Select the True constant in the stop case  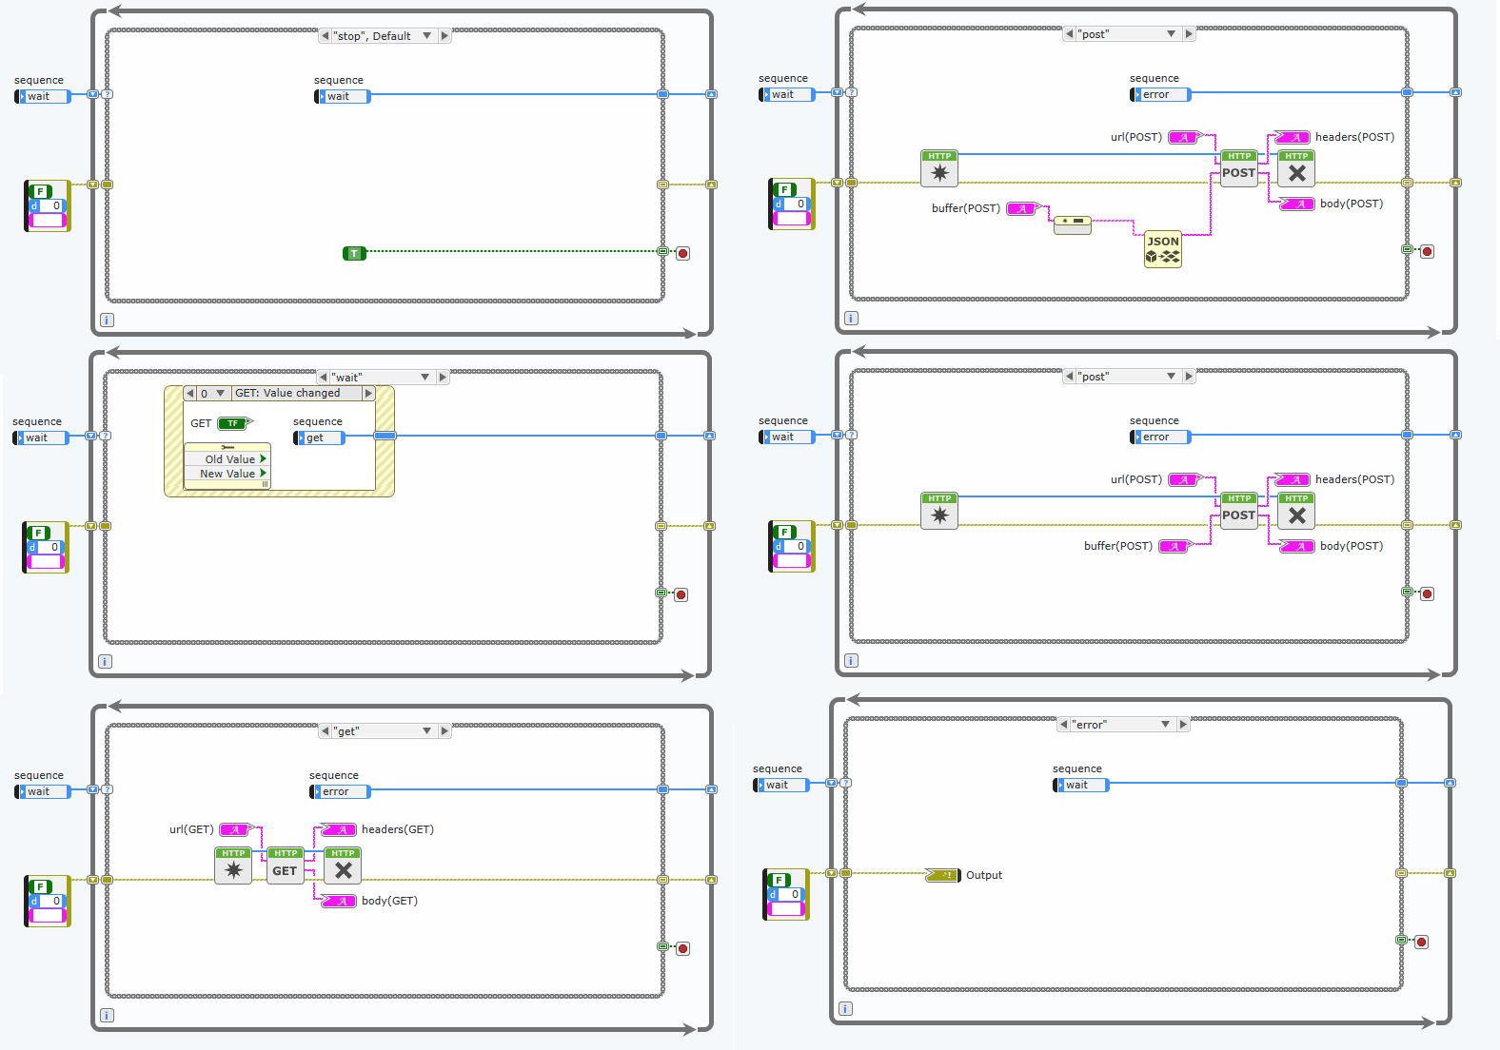coord(354,253)
